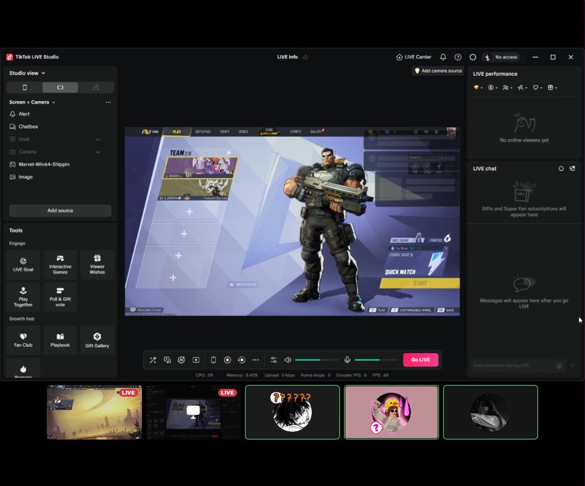Open Poll & Gift vote tool

(x=60, y=297)
